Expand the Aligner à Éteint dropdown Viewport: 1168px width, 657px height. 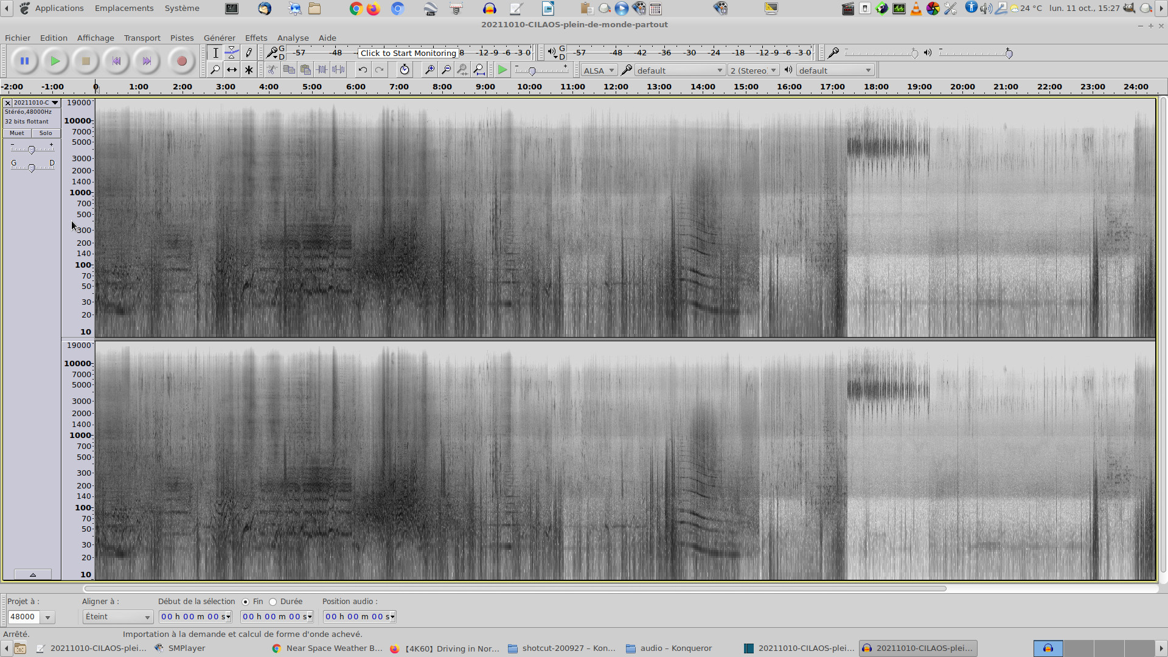click(x=117, y=617)
